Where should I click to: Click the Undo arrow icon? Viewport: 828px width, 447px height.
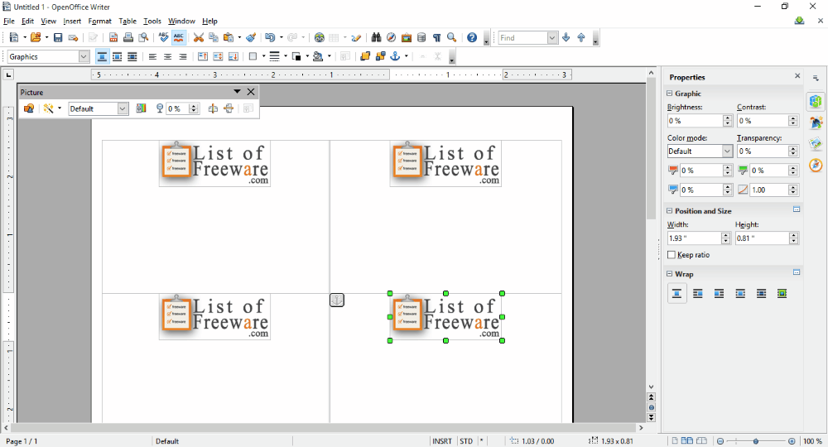(x=270, y=37)
